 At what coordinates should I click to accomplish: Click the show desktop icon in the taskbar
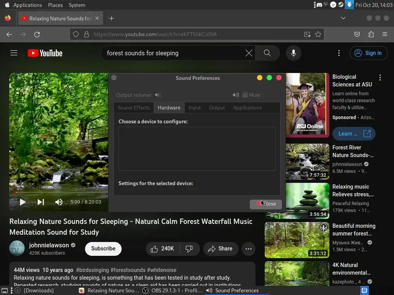5,290
